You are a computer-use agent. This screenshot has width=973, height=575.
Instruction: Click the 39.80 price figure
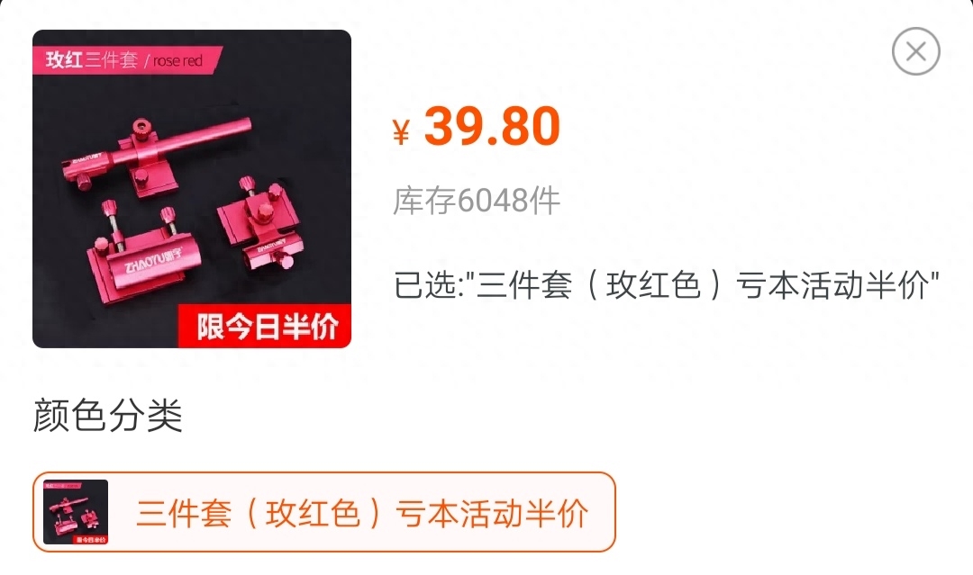click(492, 126)
